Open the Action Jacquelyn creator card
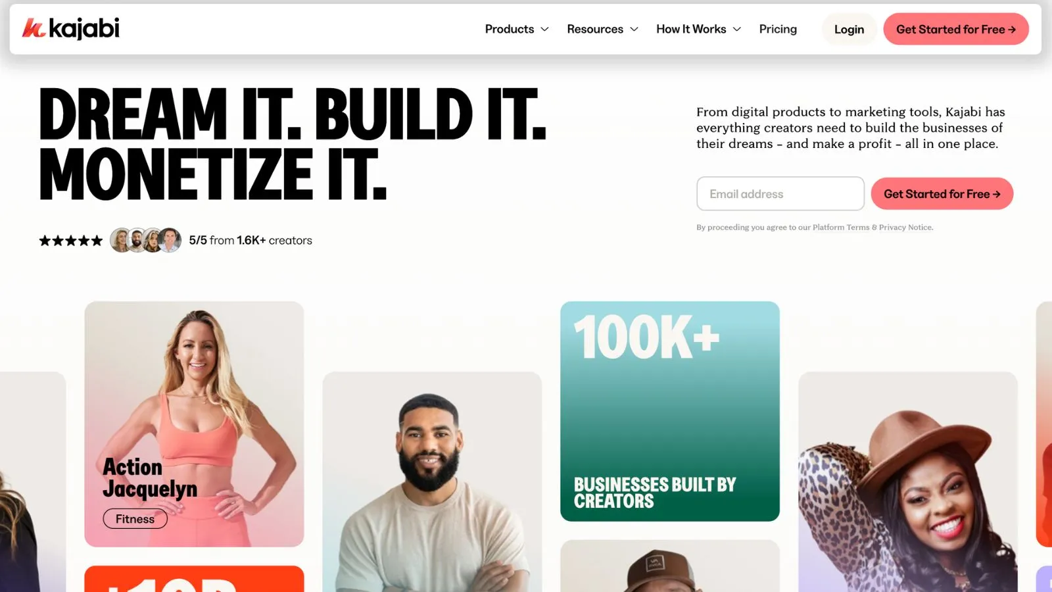Screen dimensions: 1052x592 pos(194,424)
